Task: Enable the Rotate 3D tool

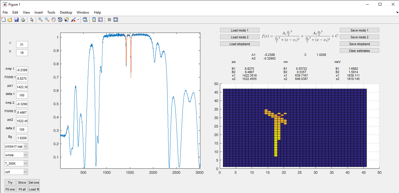Action: tap(60, 20)
